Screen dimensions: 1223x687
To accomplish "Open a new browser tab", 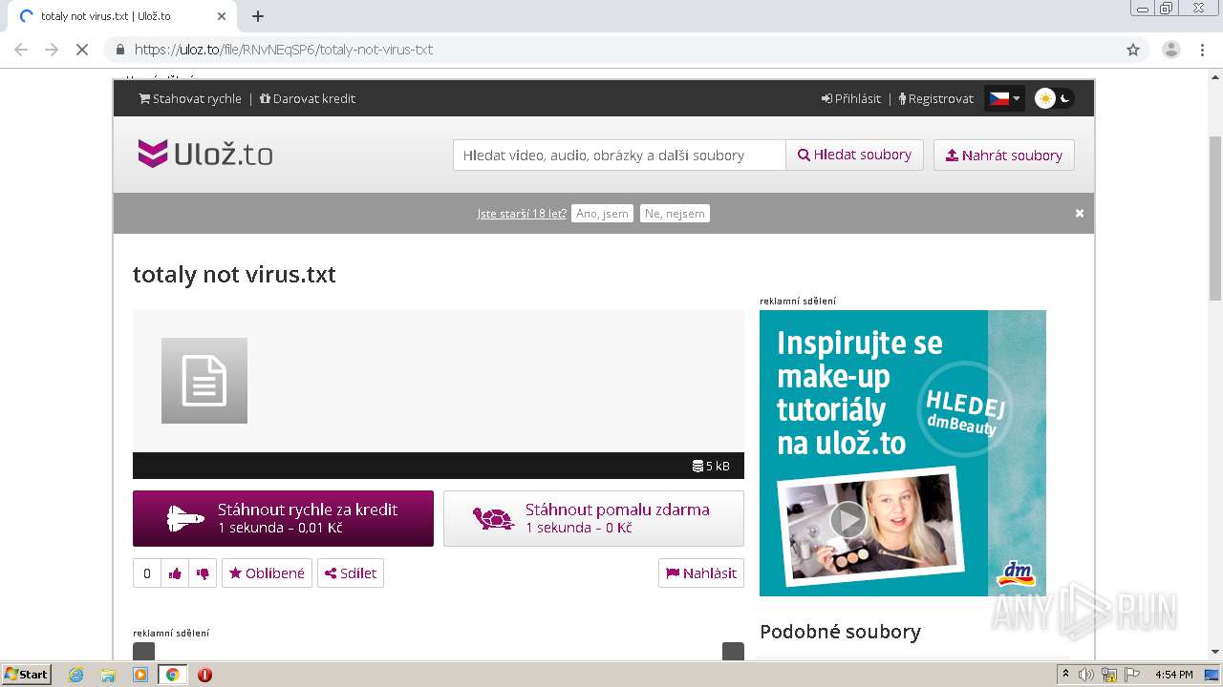I will point(258,16).
